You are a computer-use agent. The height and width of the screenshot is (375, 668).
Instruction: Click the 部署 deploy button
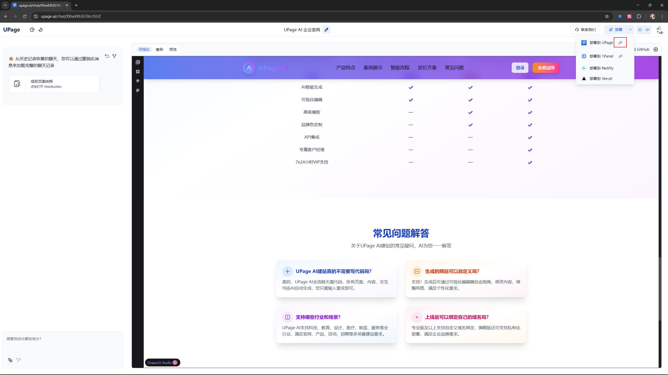click(x=616, y=30)
